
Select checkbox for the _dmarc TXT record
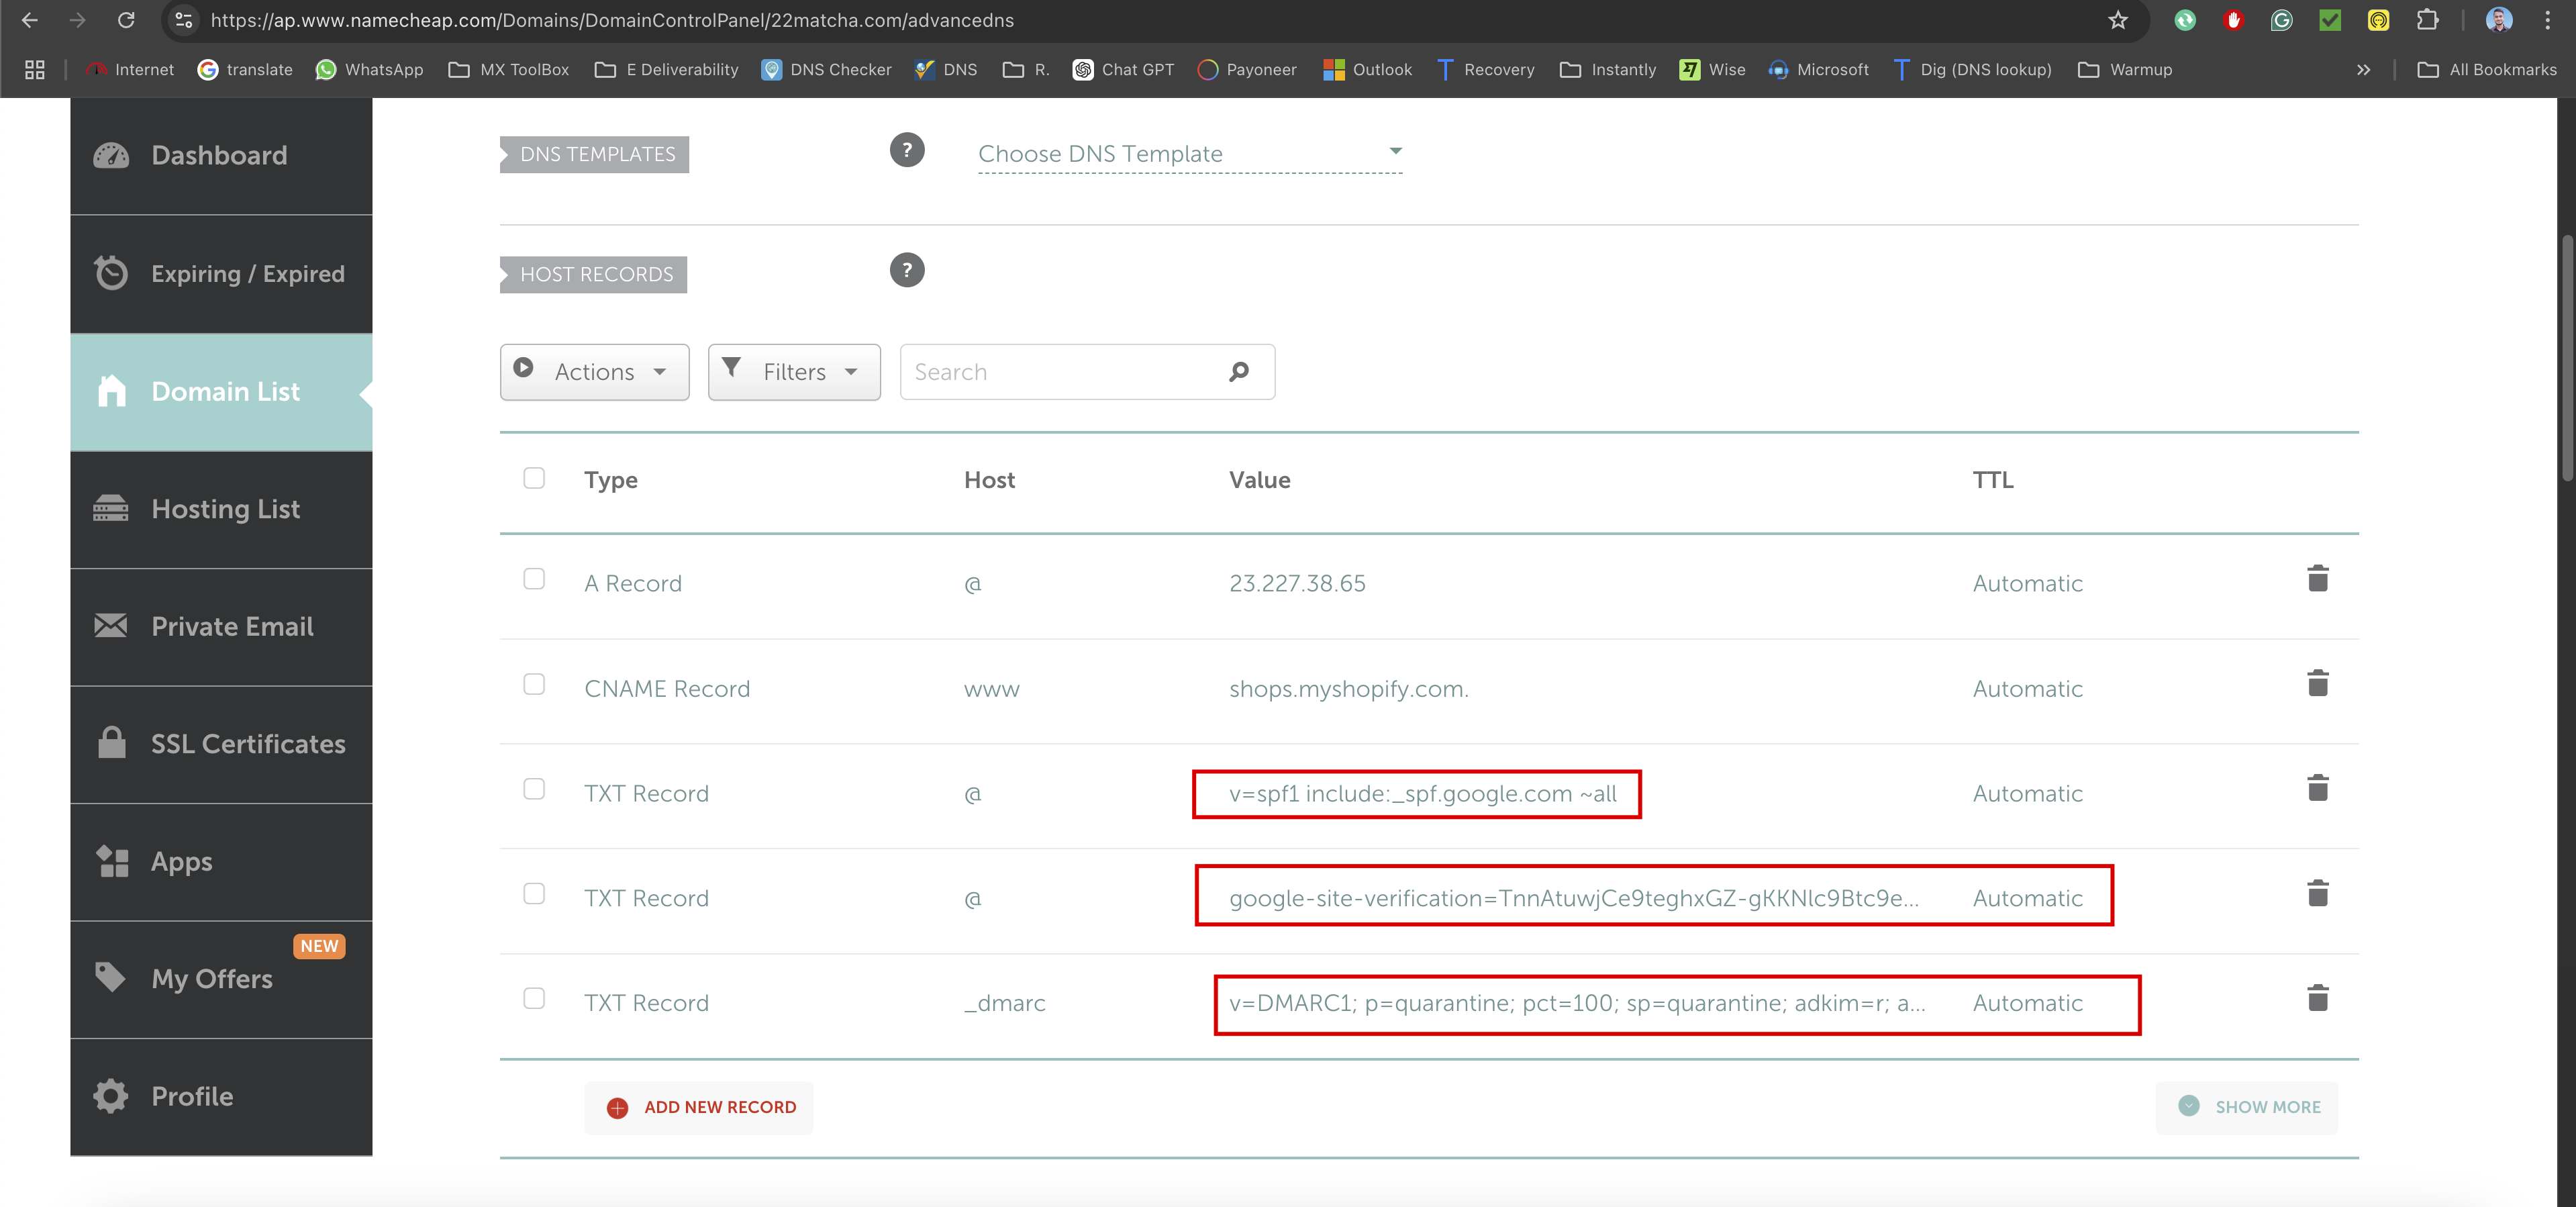pos(534,998)
